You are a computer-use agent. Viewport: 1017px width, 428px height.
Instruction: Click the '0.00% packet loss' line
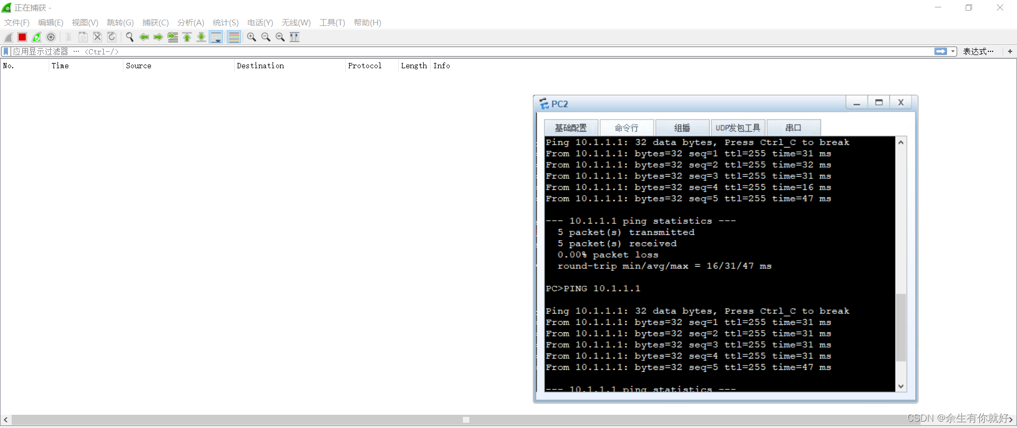(x=608, y=254)
